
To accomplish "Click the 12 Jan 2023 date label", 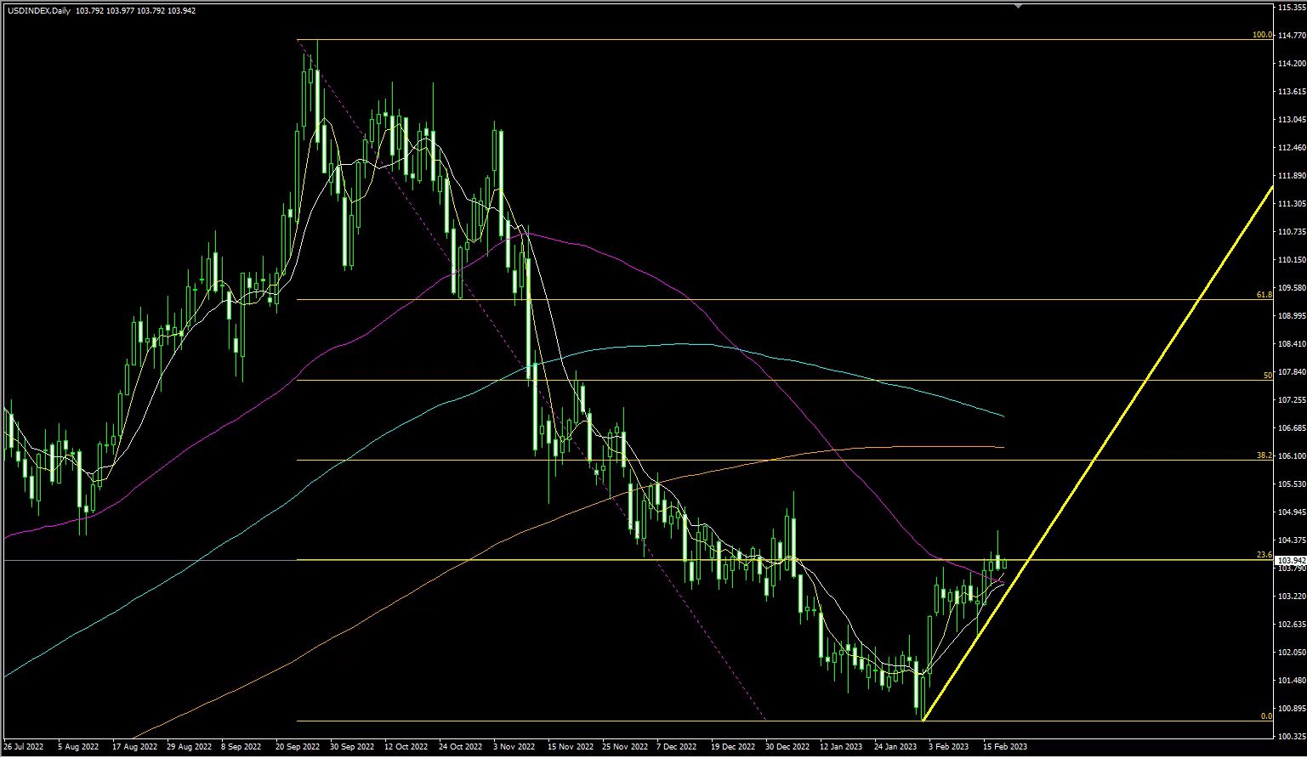I will (x=842, y=748).
